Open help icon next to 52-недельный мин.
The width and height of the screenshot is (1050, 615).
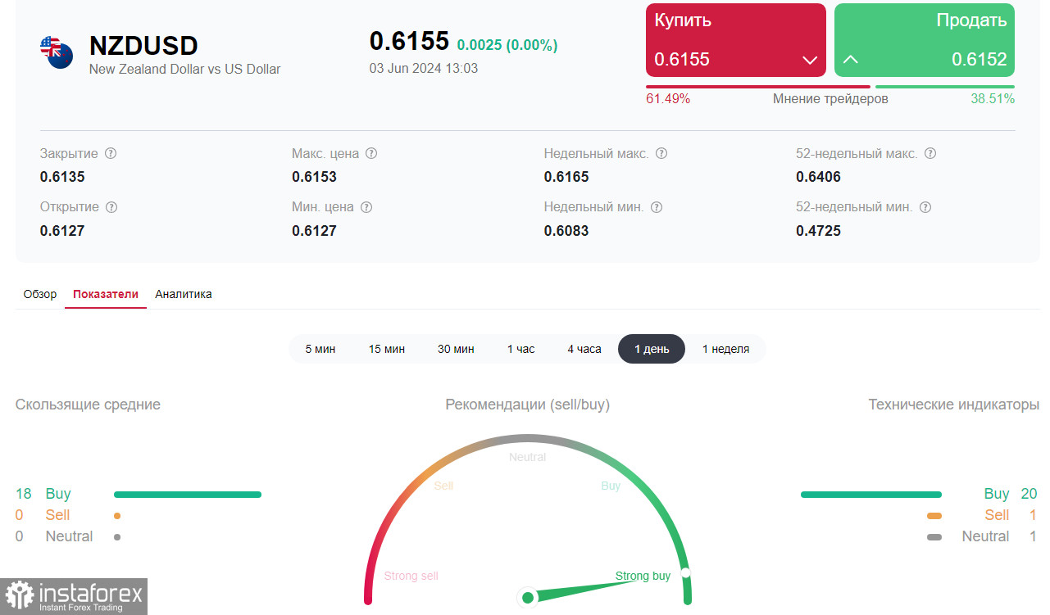coord(925,207)
